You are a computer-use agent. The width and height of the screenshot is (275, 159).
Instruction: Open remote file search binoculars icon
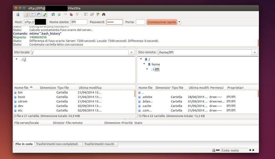104,14
